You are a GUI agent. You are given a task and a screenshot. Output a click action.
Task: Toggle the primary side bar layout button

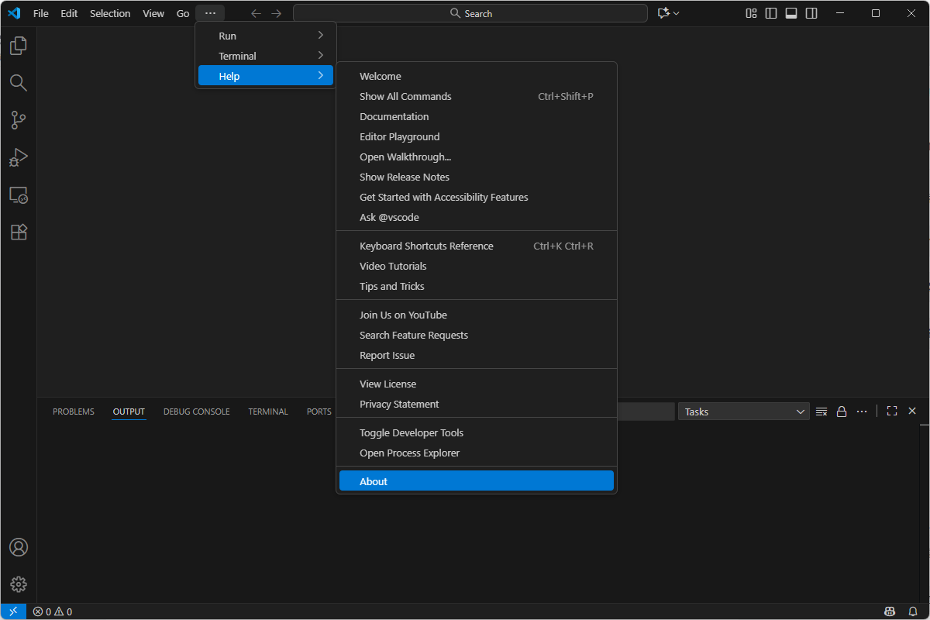(771, 13)
